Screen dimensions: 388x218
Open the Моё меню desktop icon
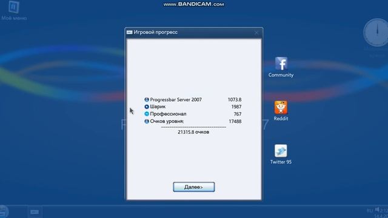point(14,10)
